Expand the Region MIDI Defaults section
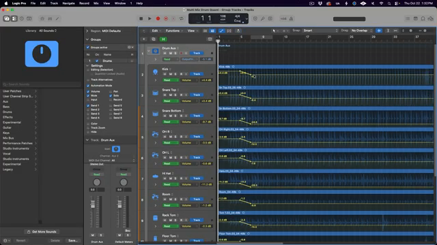This screenshot has height=245, width=437. (87, 31)
